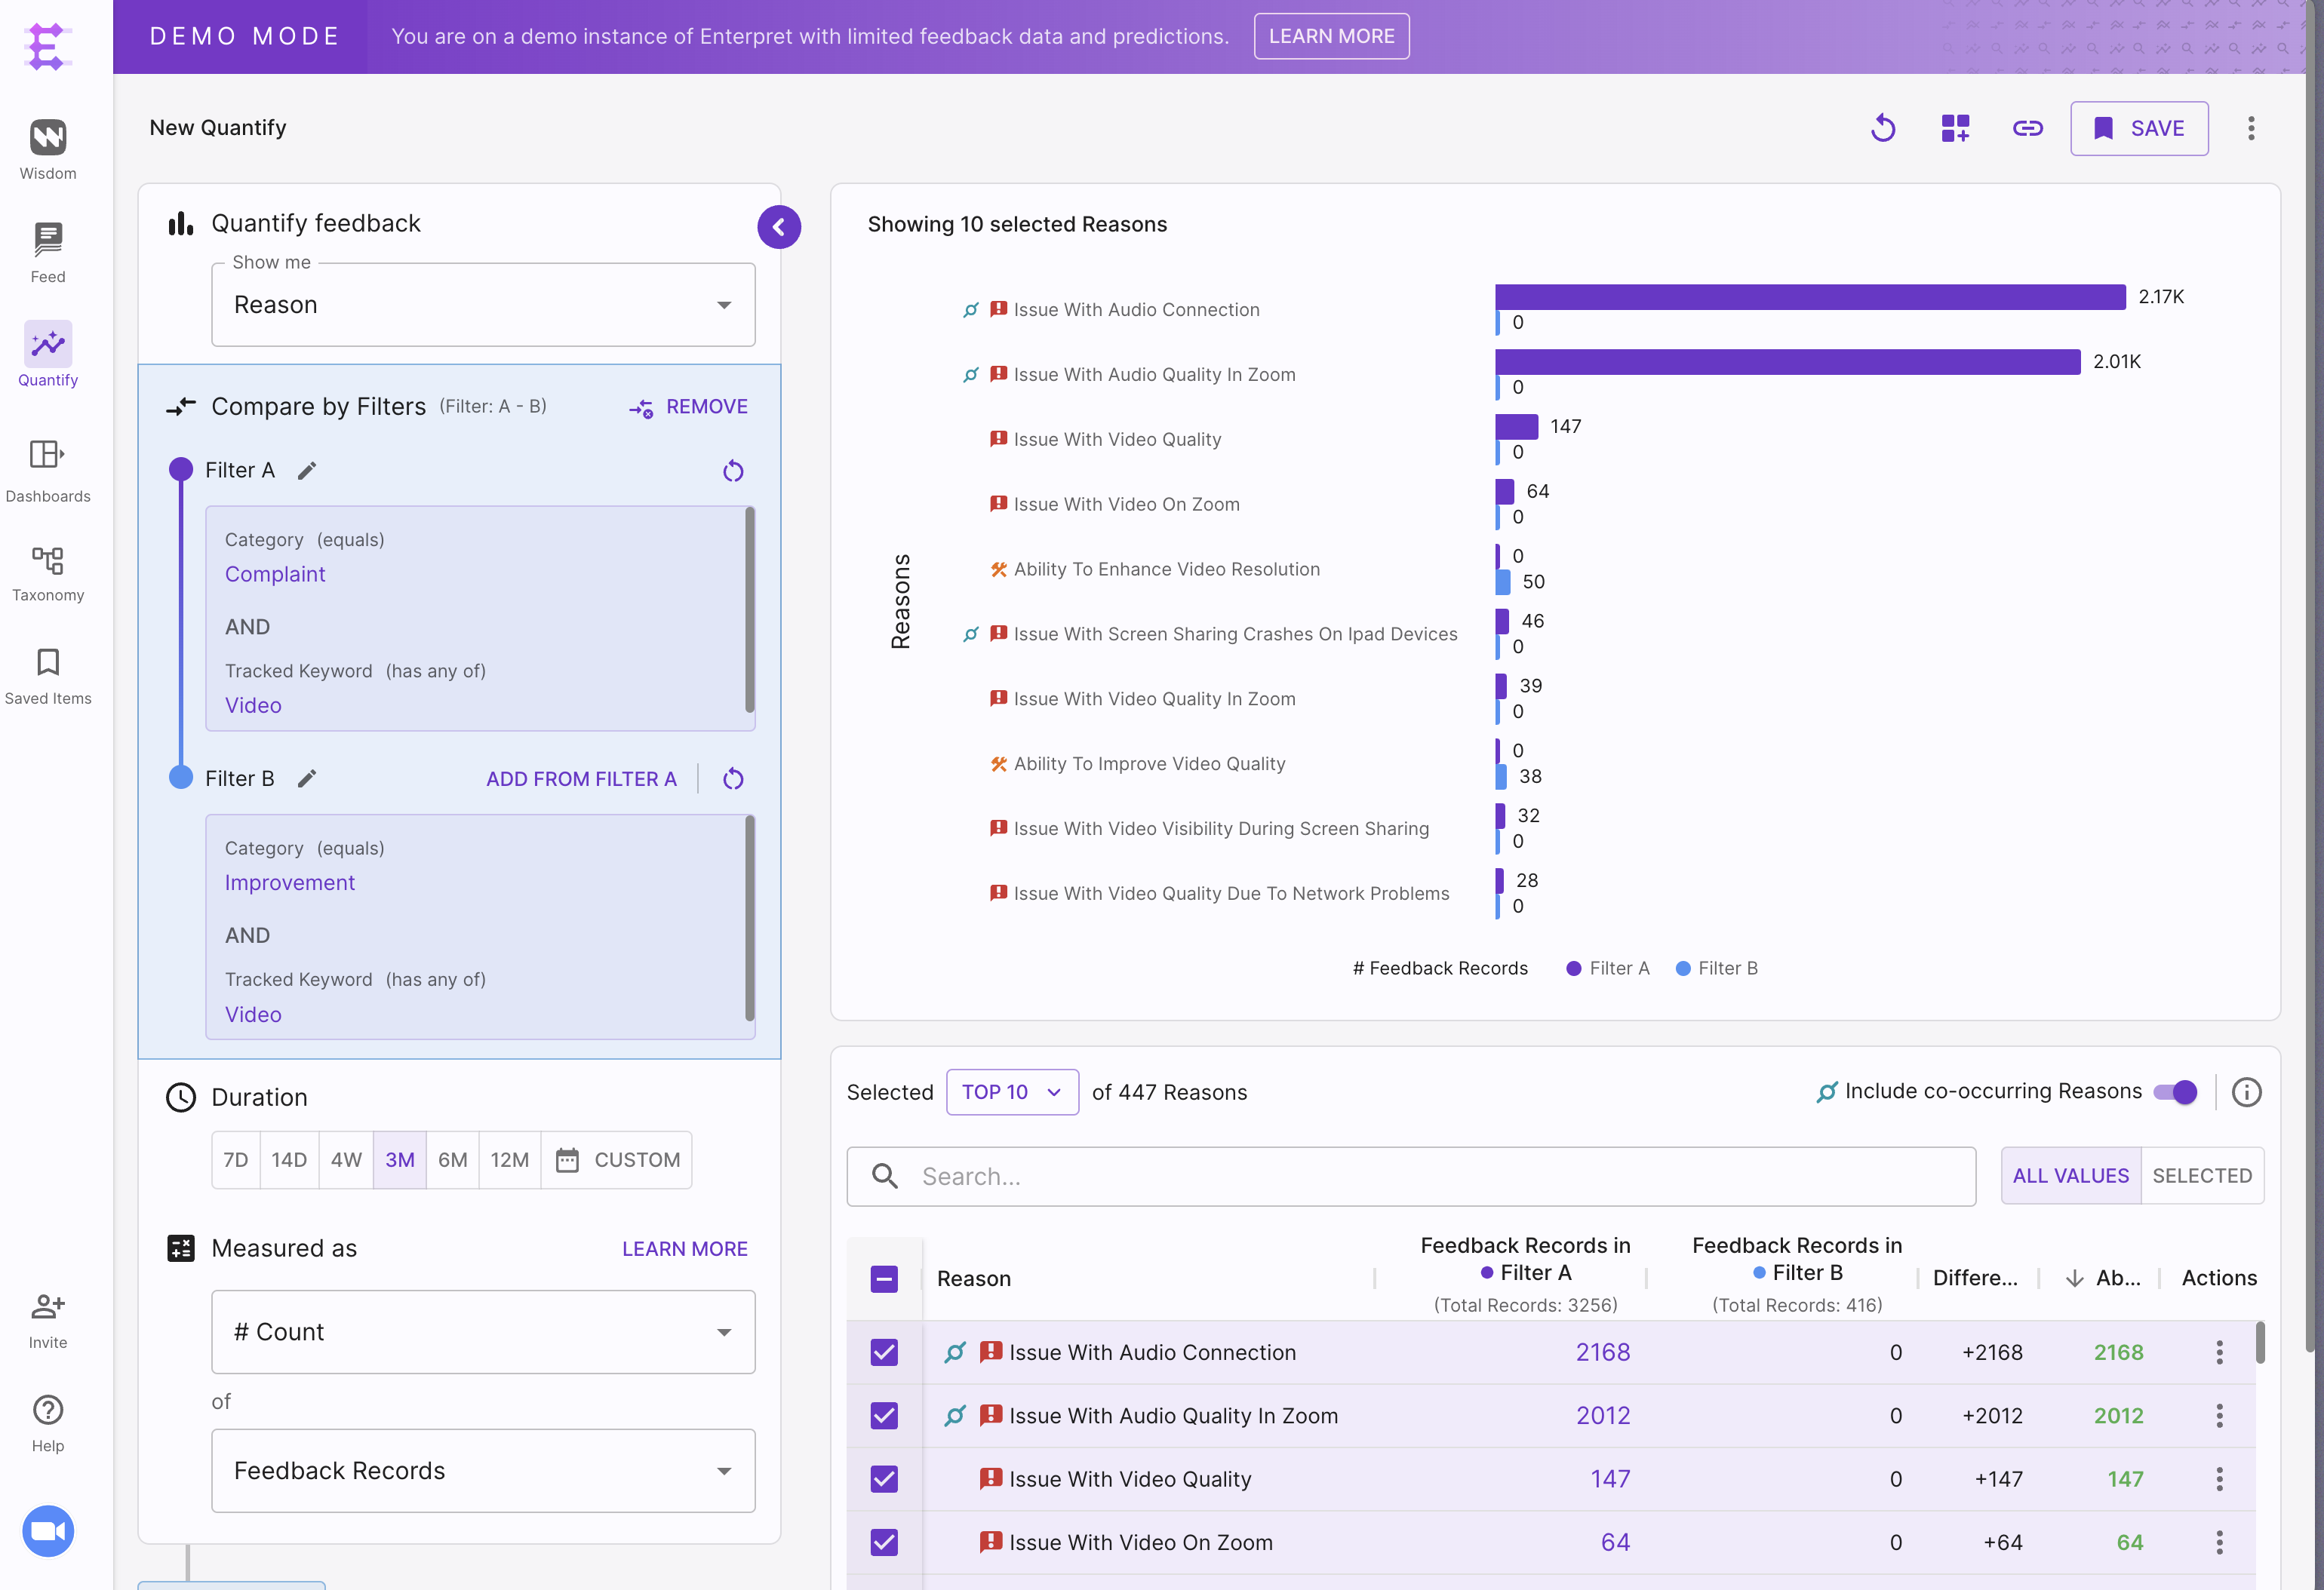Uncheck Issue With Audio Connection row
Image resolution: width=2324 pixels, height=1590 pixels.
pos(884,1352)
